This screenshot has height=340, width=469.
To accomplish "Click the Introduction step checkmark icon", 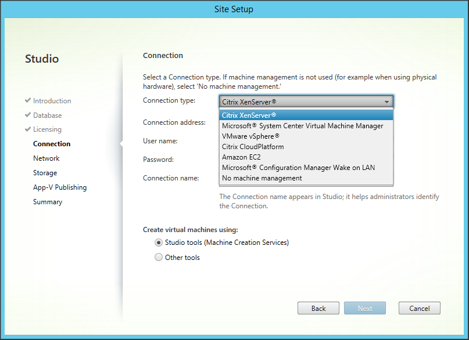I will pos(28,100).
